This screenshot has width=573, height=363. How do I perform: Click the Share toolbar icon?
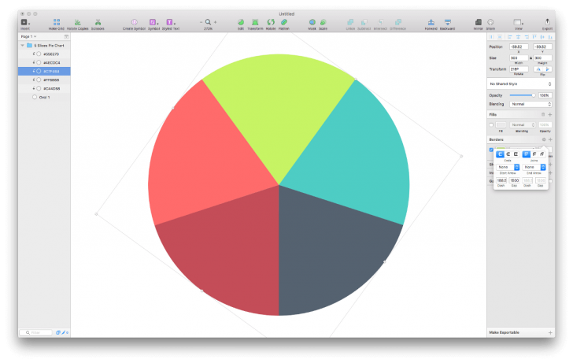(x=490, y=22)
